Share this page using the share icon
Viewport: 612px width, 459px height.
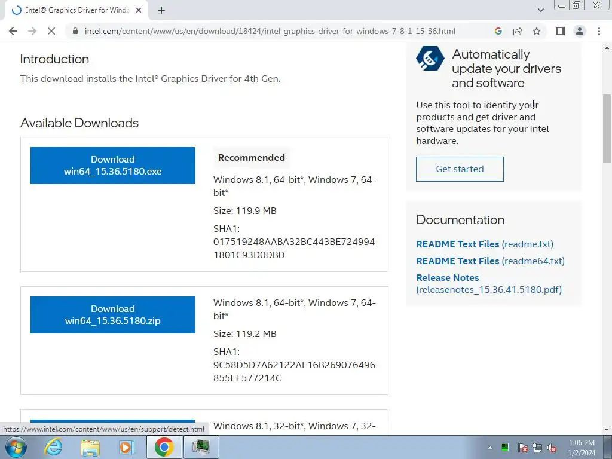pyautogui.click(x=518, y=31)
